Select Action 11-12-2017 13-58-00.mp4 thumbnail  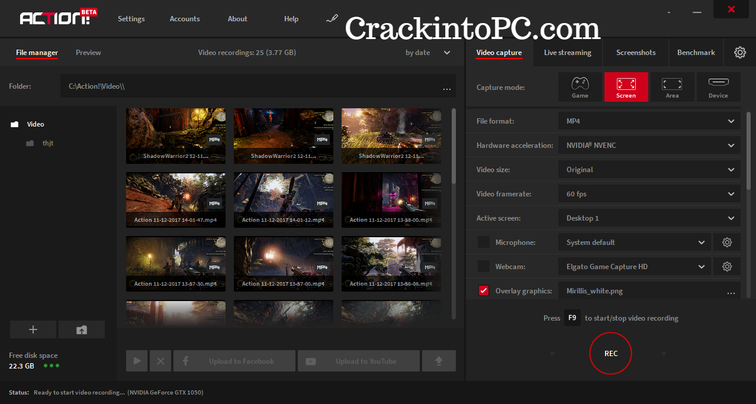[x=391, y=200]
